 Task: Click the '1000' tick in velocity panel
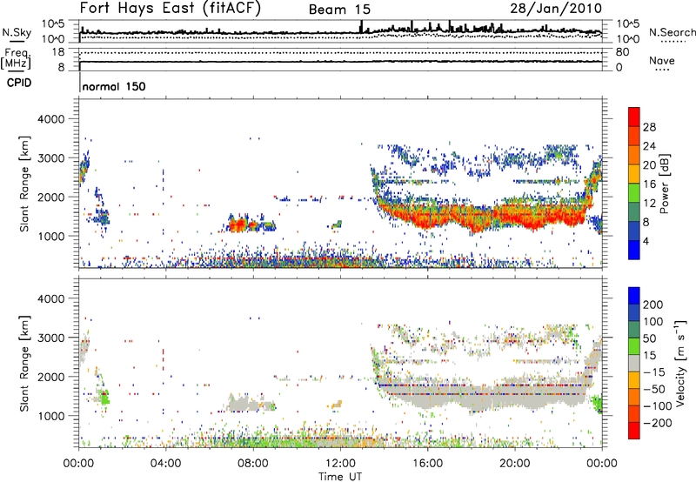(x=50, y=416)
